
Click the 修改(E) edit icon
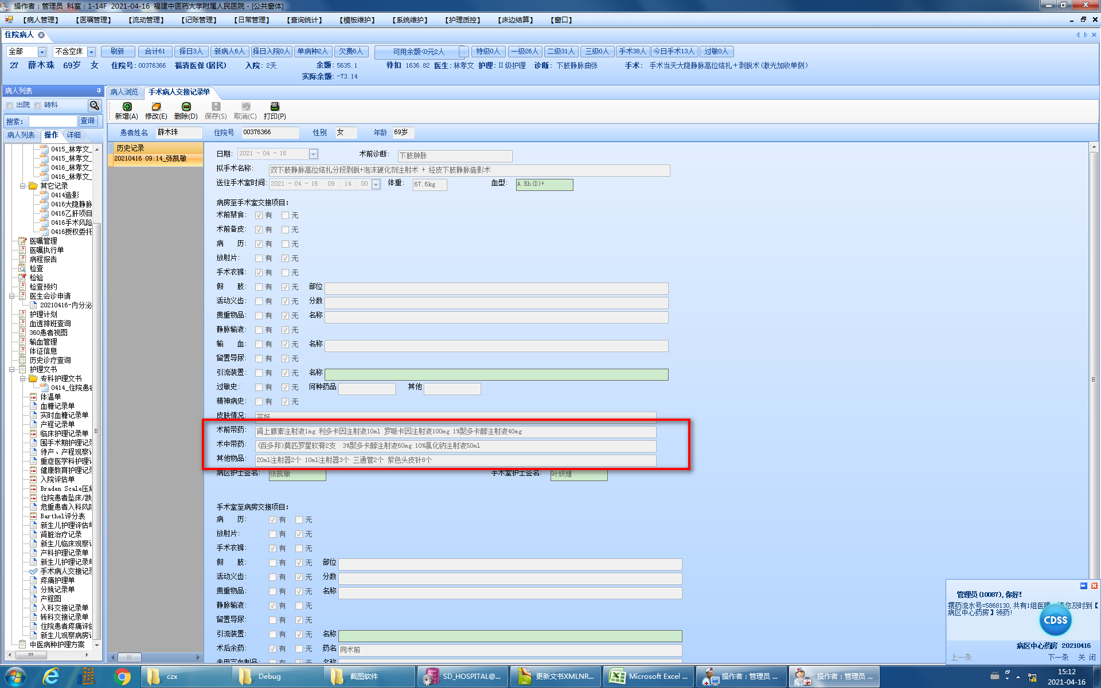coord(156,107)
